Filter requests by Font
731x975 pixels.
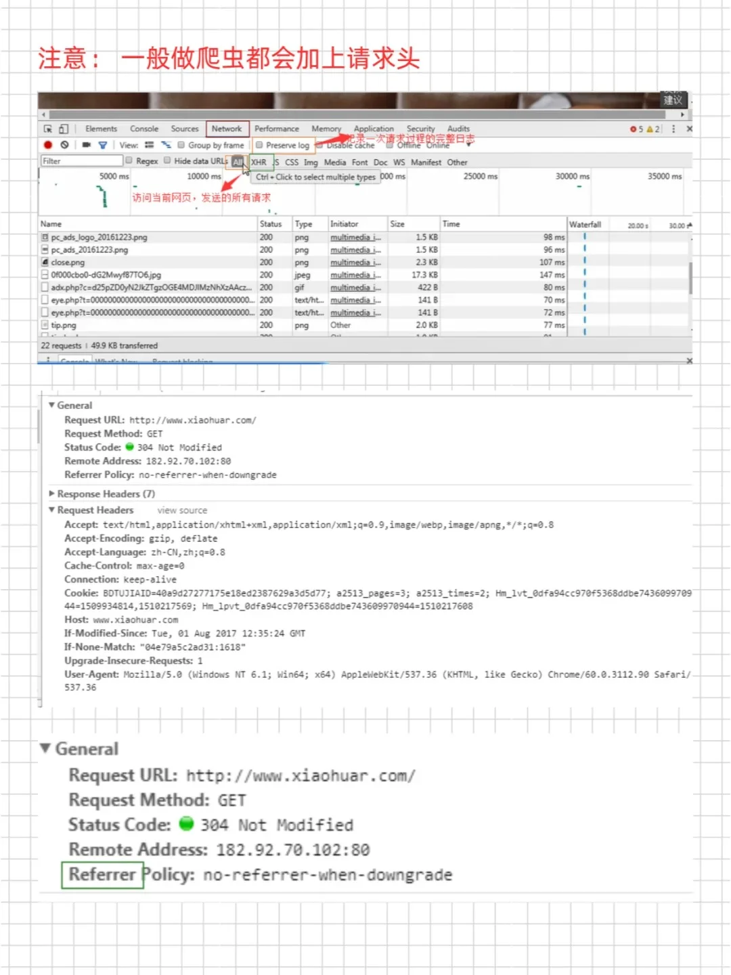(360, 162)
